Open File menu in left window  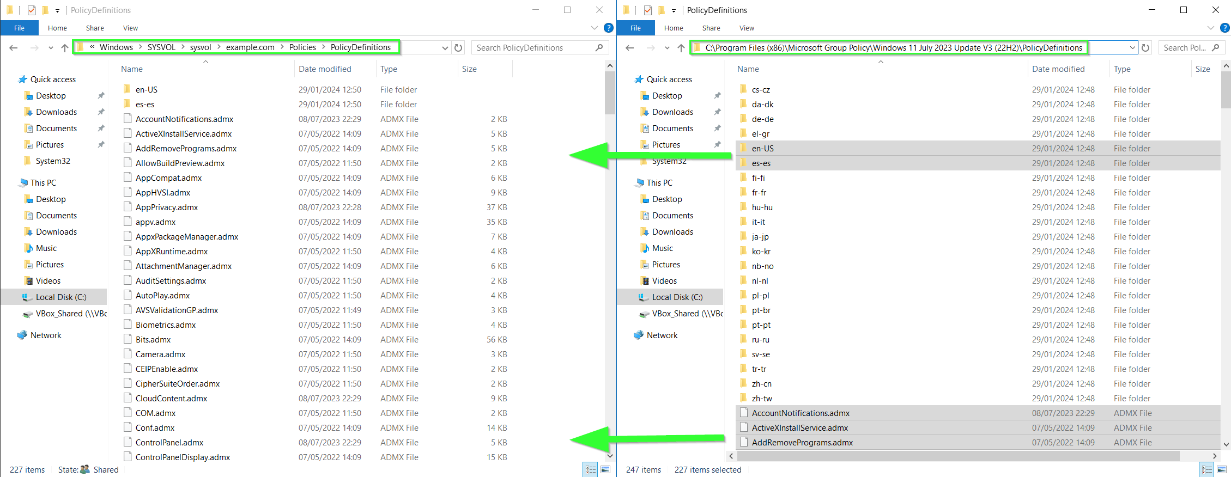19,28
